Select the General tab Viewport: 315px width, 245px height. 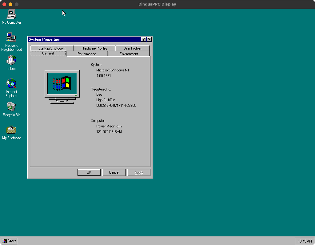(x=48, y=53)
